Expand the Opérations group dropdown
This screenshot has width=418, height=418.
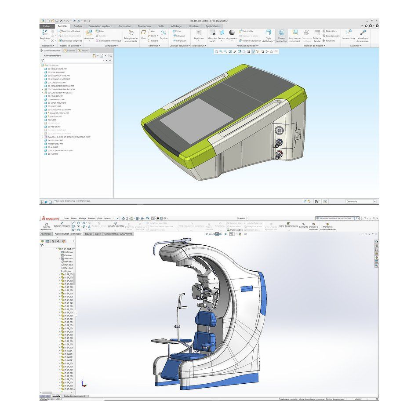[48, 46]
